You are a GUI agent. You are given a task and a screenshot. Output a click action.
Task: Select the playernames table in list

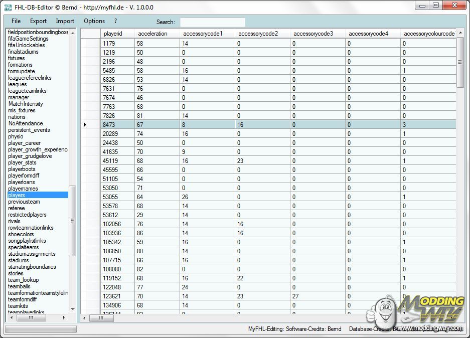click(x=23, y=189)
